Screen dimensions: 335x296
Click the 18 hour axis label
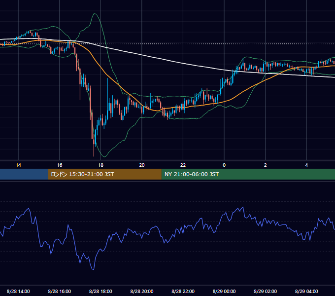point(100,165)
